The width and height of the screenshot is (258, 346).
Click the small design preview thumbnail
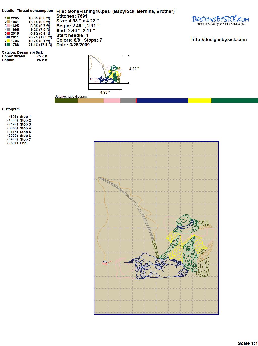[105, 69]
